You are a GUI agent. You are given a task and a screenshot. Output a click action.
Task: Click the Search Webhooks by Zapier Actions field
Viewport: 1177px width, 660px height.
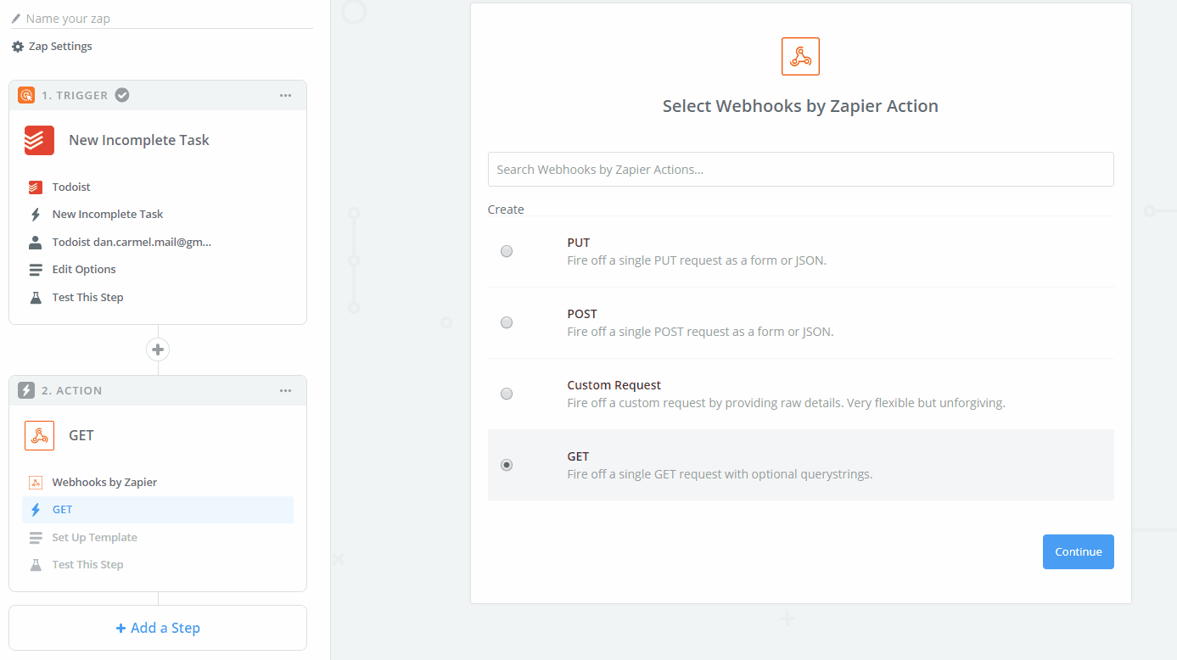[x=800, y=170]
